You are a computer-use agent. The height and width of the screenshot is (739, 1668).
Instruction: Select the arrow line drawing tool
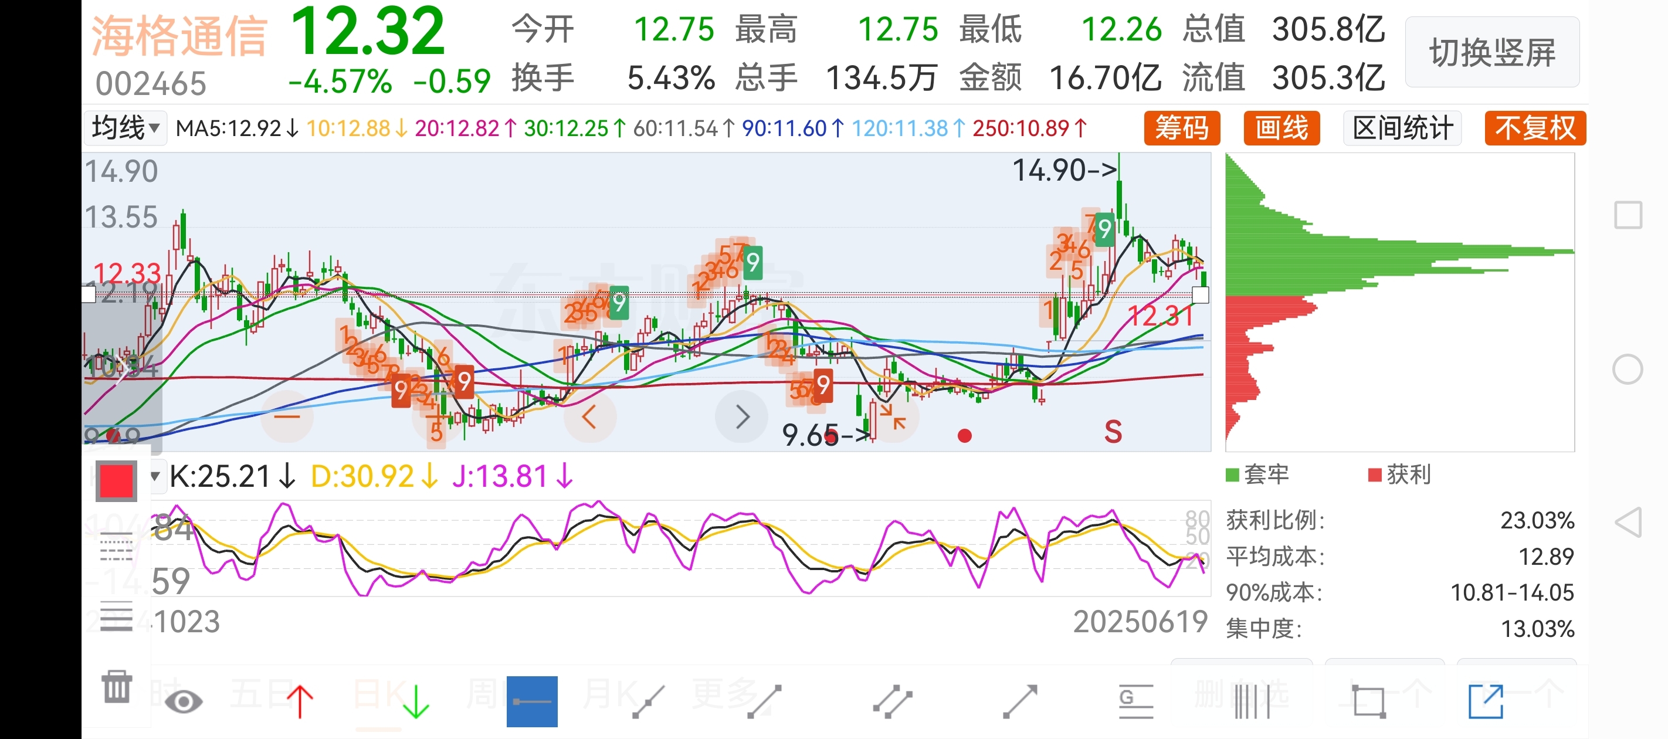pyautogui.click(x=1020, y=701)
